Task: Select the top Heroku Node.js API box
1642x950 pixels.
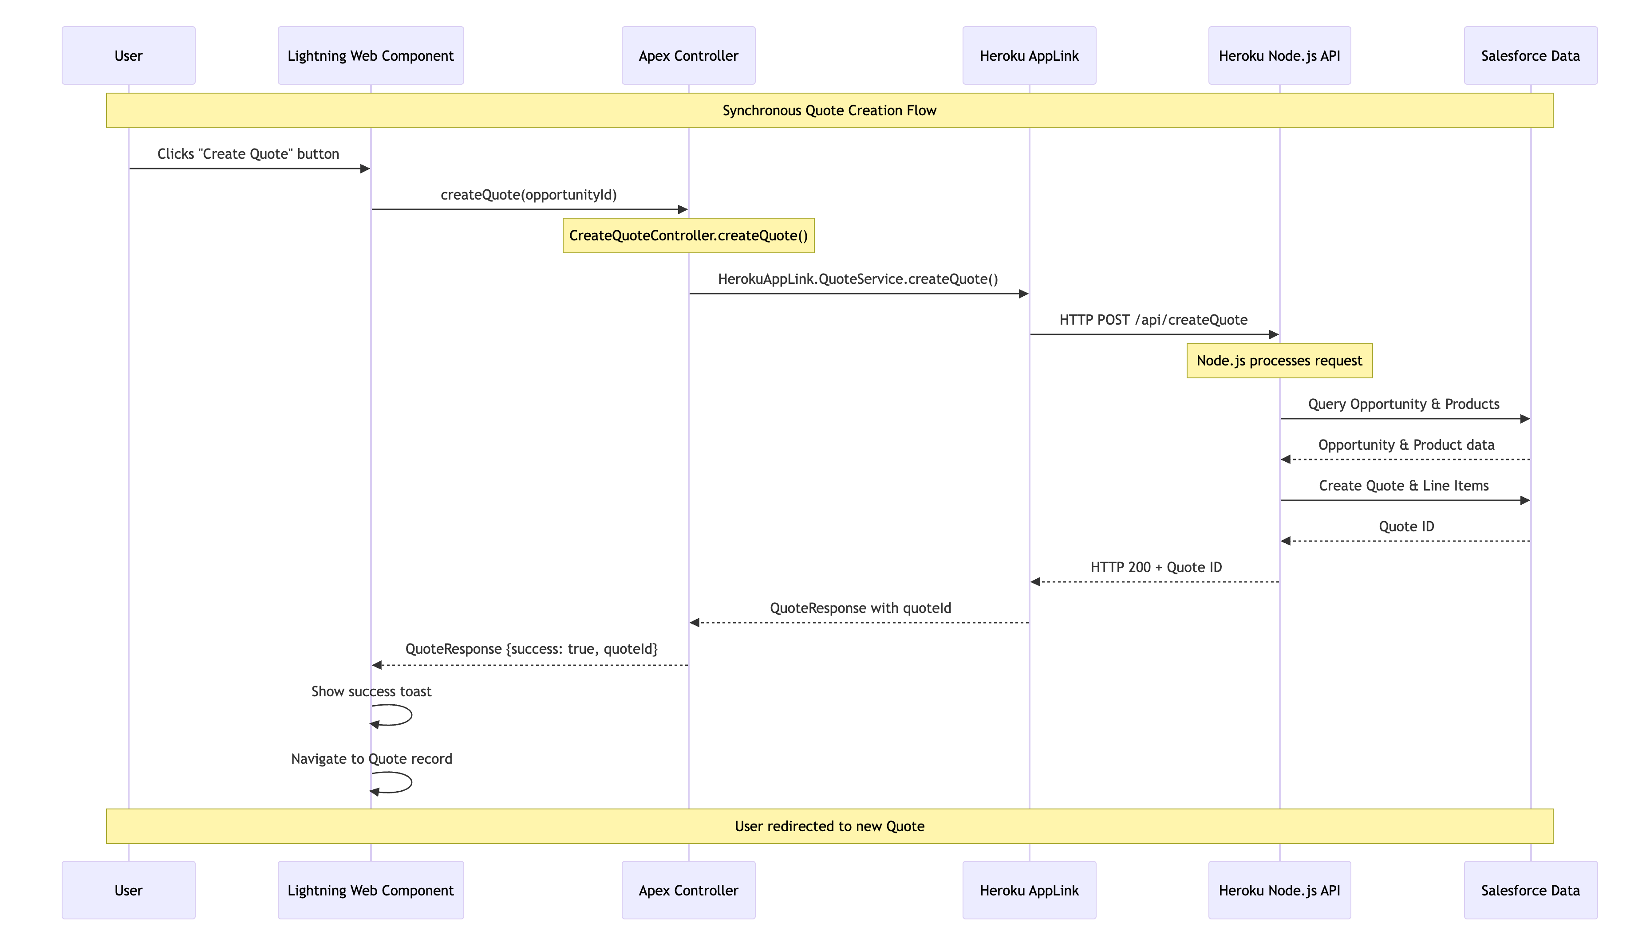Action: pos(1279,55)
